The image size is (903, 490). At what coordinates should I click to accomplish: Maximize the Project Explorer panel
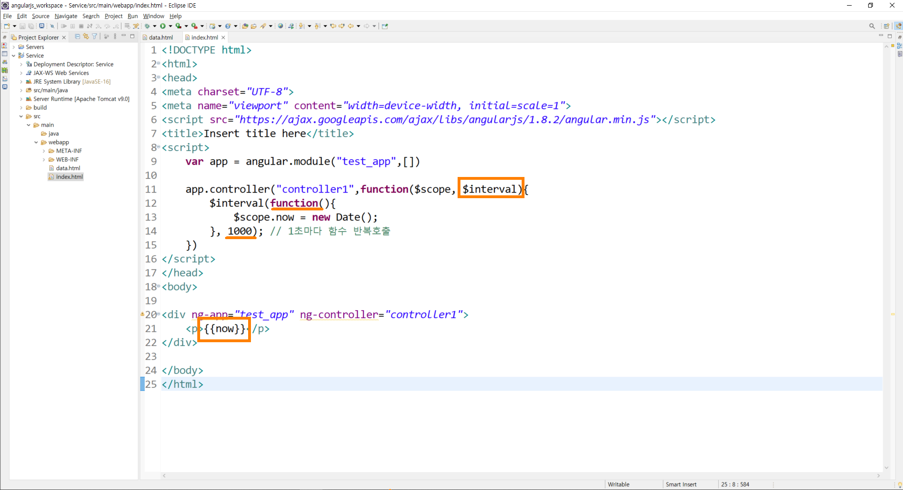click(132, 36)
